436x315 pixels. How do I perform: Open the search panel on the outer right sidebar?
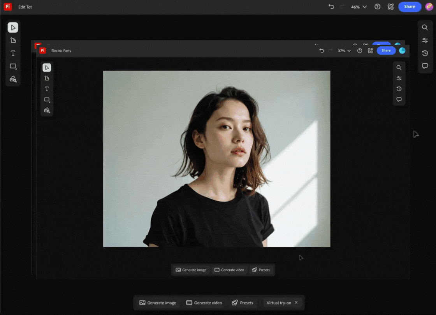coord(425,28)
